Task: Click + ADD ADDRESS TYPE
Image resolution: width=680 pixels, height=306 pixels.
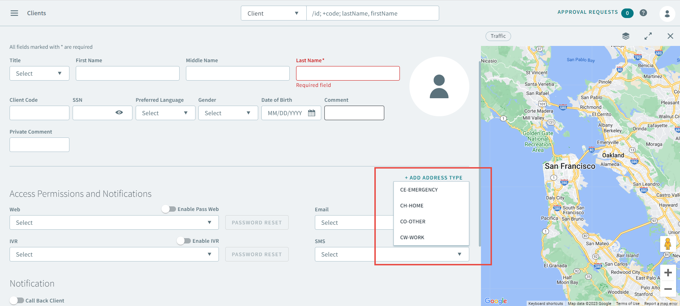Action: pos(433,178)
